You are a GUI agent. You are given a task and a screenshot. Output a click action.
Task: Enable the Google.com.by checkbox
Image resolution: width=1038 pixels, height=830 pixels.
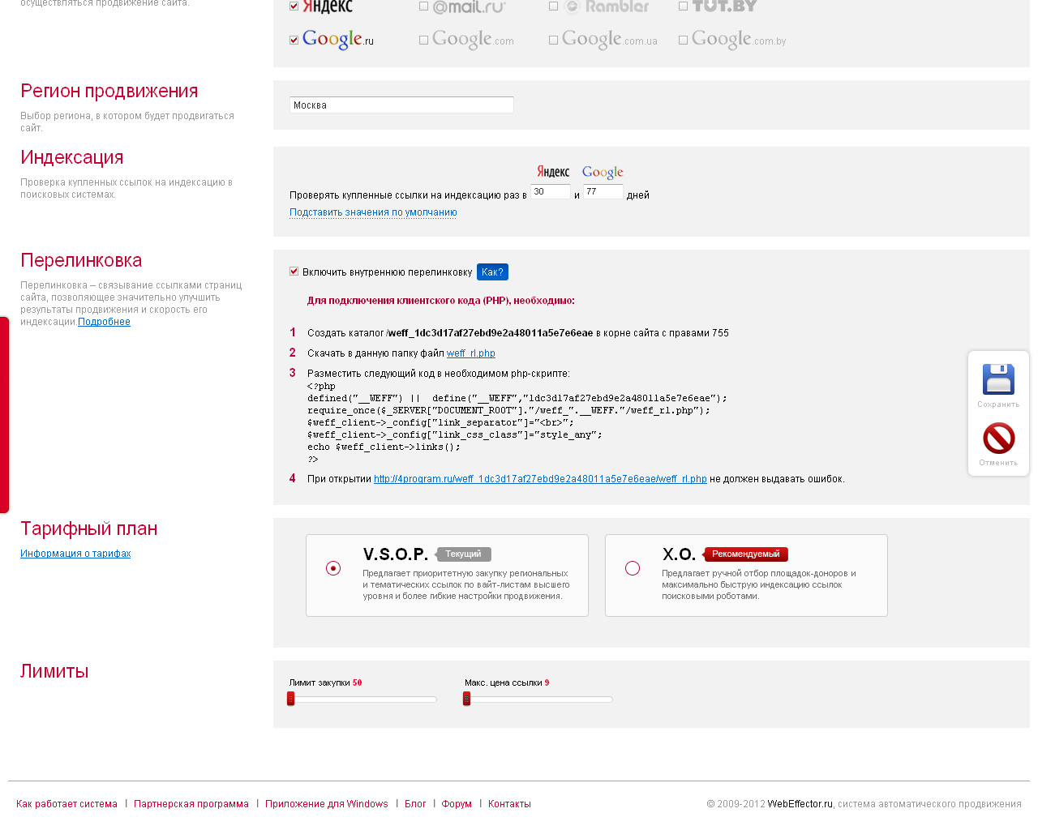683,40
